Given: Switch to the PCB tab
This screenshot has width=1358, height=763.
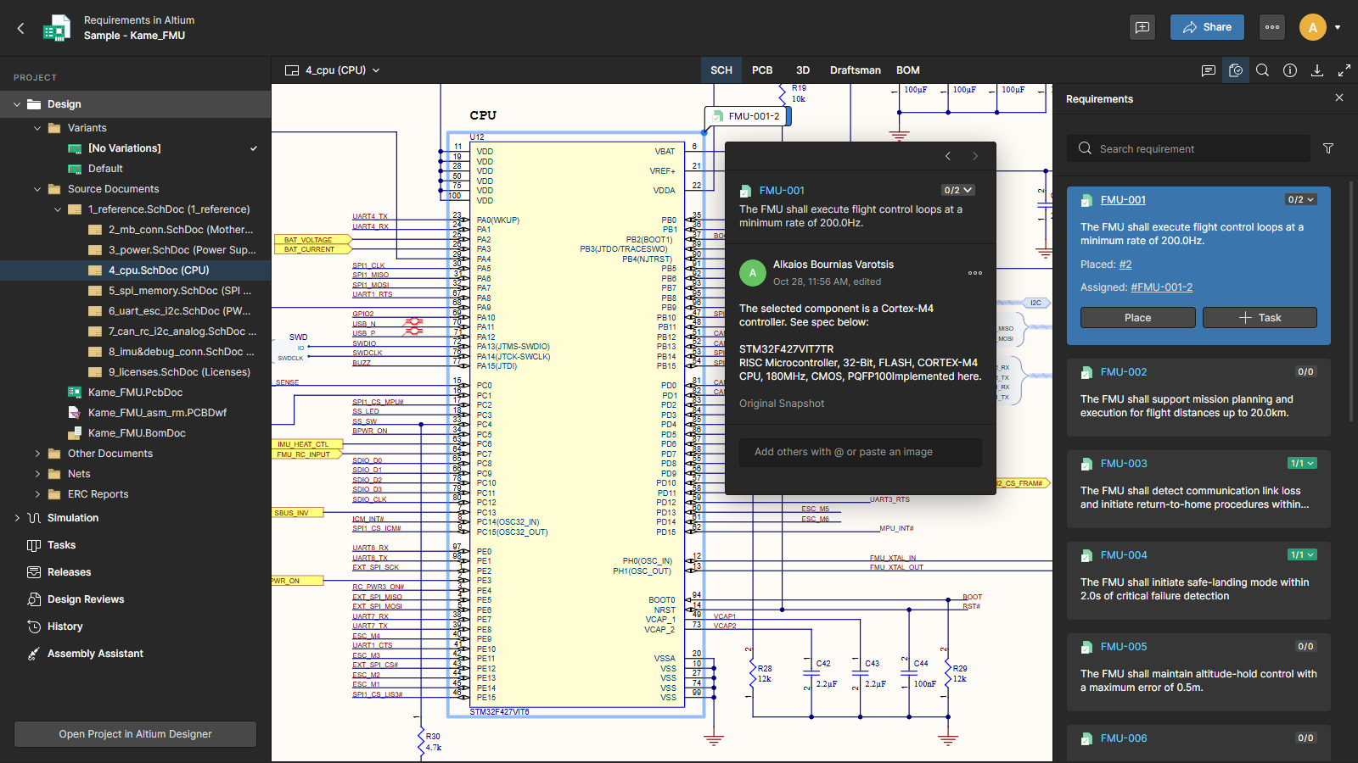Looking at the screenshot, I should coord(762,70).
